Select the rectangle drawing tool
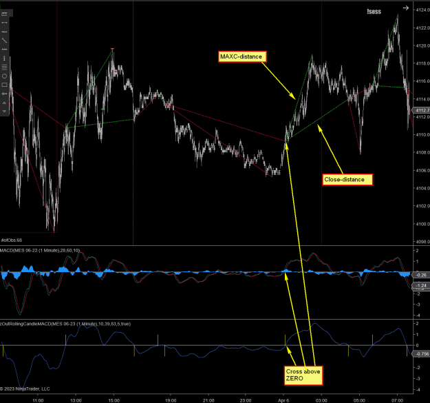The width and height of the screenshot is (430, 403). point(4,85)
